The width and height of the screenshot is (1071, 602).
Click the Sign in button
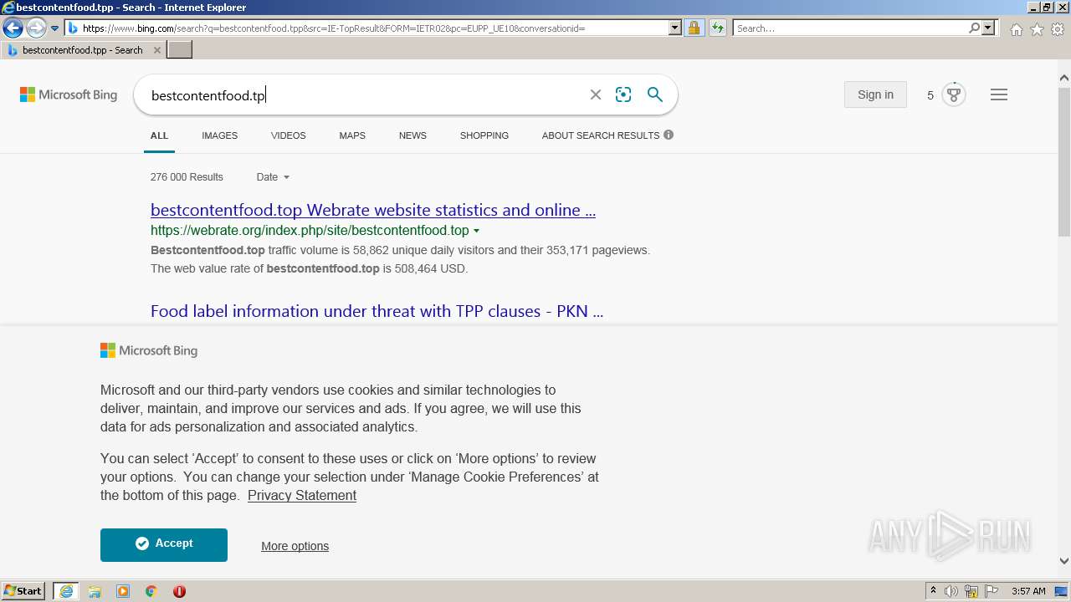click(x=875, y=94)
